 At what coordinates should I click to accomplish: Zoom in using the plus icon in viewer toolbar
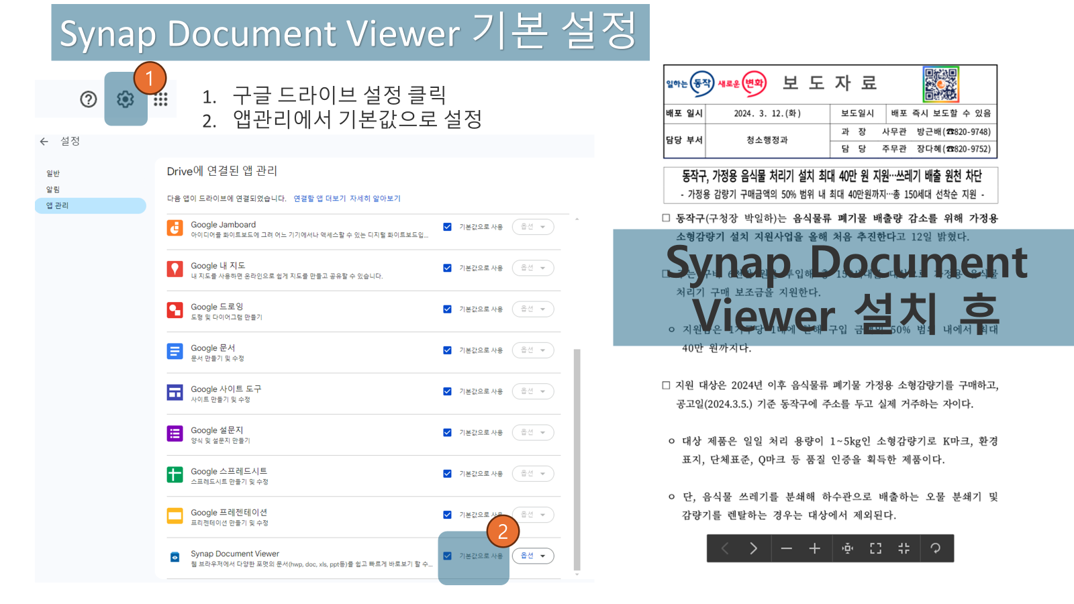tap(814, 548)
